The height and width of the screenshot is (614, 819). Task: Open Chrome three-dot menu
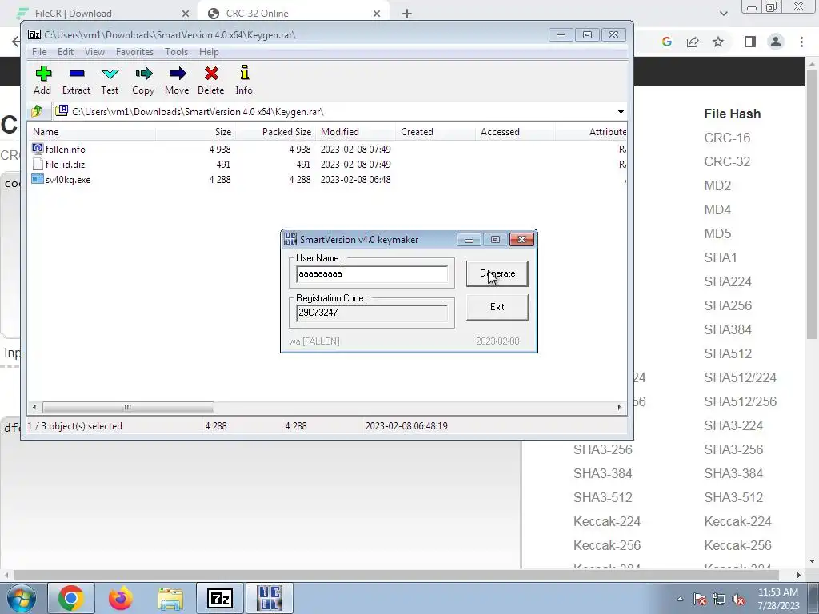pyautogui.click(x=801, y=42)
